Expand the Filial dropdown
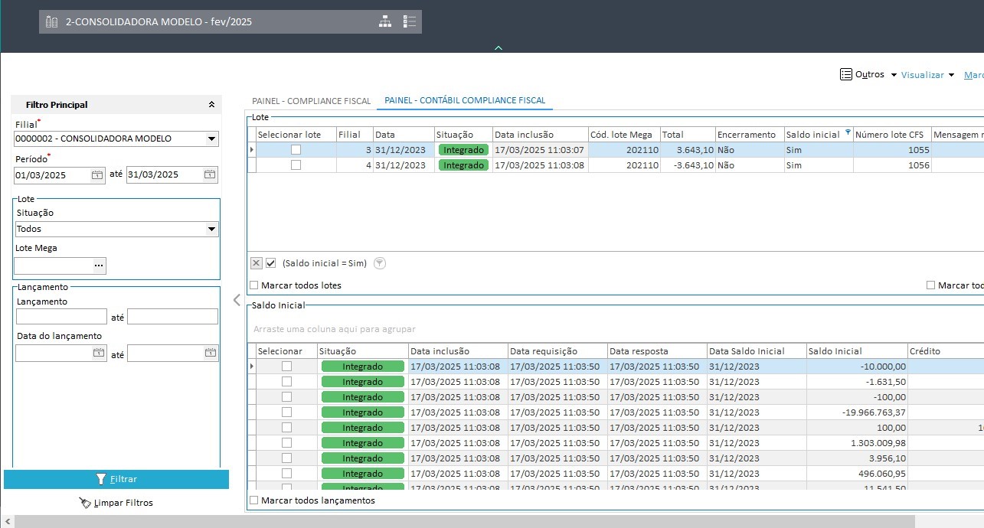This screenshot has width=984, height=528. pyautogui.click(x=211, y=139)
